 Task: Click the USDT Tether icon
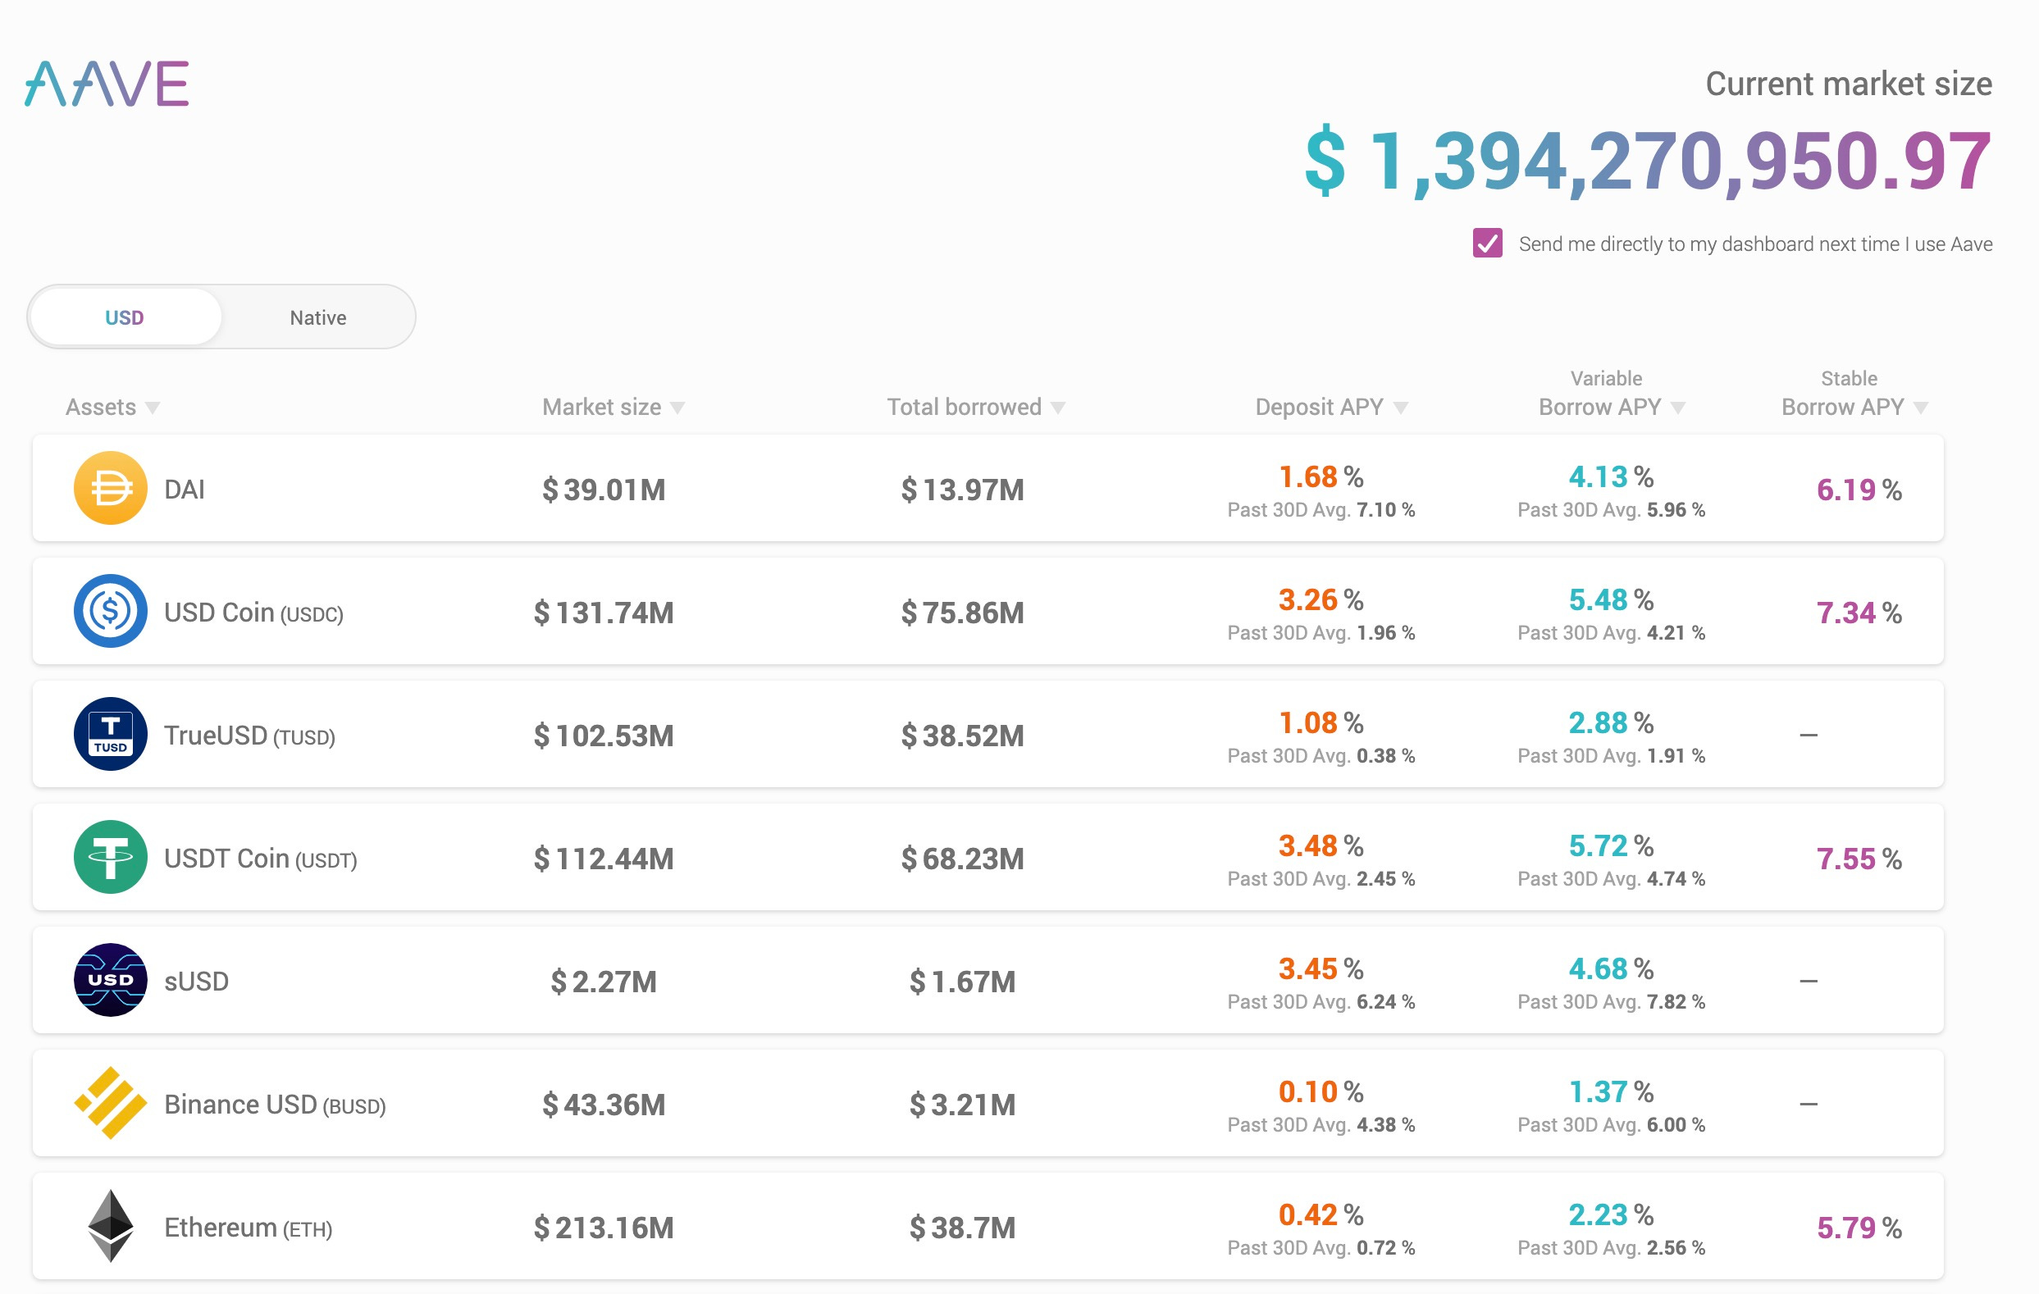110,857
